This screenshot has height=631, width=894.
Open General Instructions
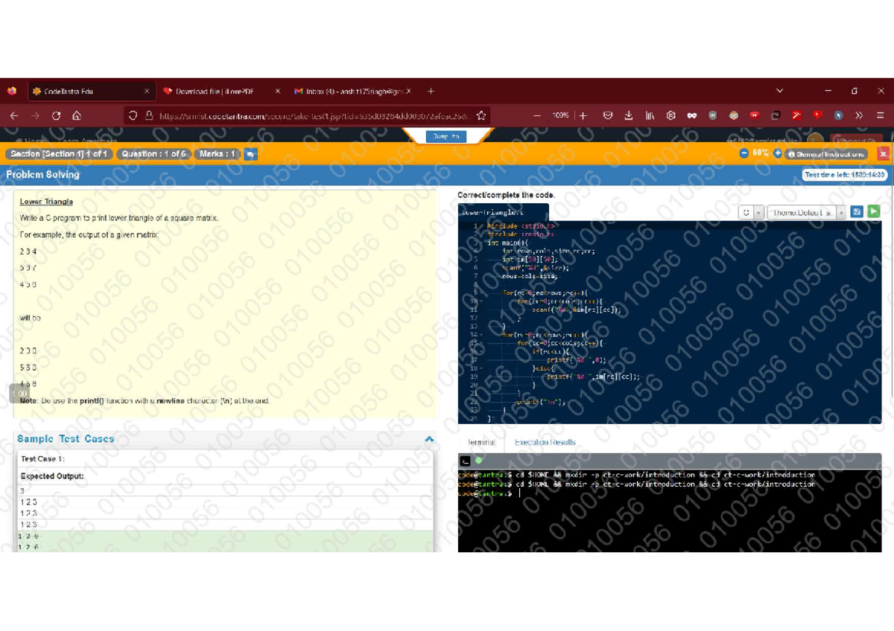[827, 154]
